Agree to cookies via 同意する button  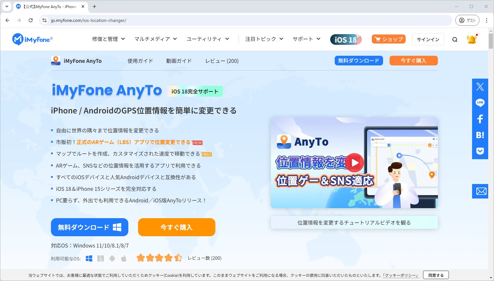436,275
